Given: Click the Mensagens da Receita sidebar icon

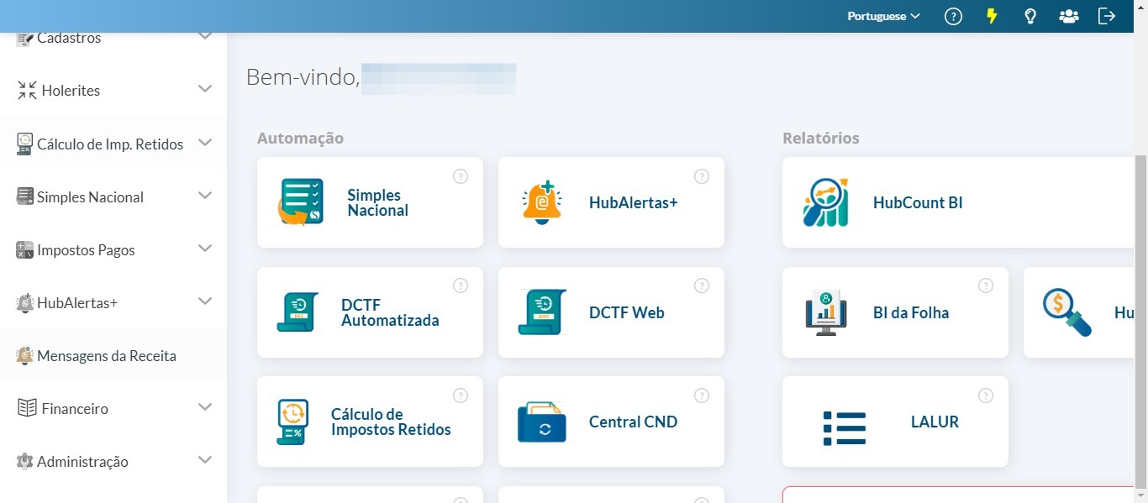Looking at the screenshot, I should coord(25,356).
